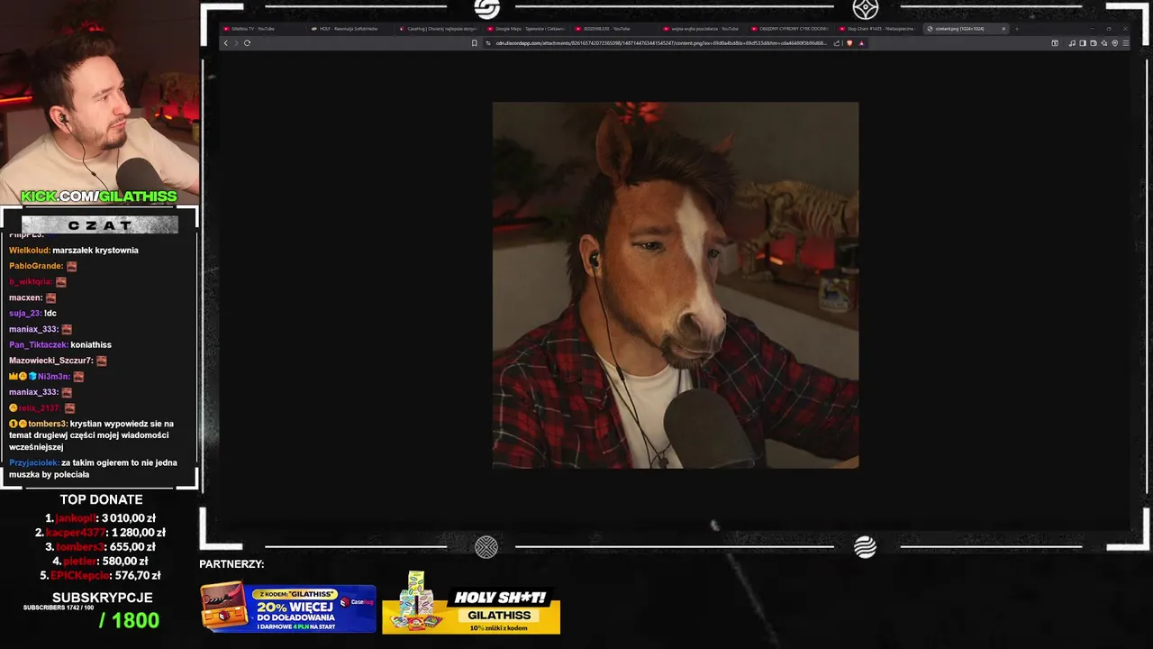The height and width of the screenshot is (649, 1153).
Task: Click chat username macxen
Action: click(x=25, y=297)
